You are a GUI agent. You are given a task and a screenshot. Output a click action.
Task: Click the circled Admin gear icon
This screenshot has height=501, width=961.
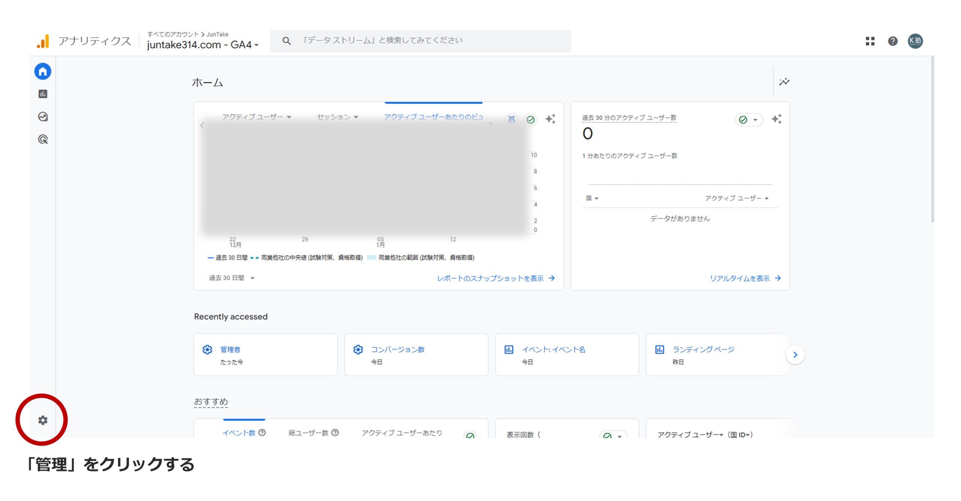[43, 421]
